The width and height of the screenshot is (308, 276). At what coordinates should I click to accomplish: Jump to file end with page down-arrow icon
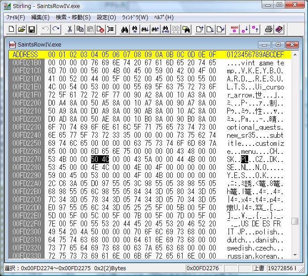(210, 30)
